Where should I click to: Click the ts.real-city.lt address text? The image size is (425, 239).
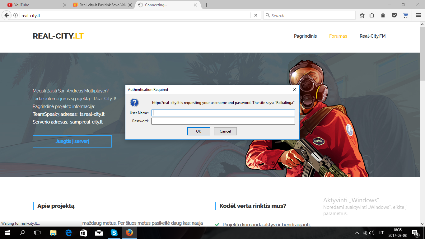pyautogui.click(x=92, y=114)
